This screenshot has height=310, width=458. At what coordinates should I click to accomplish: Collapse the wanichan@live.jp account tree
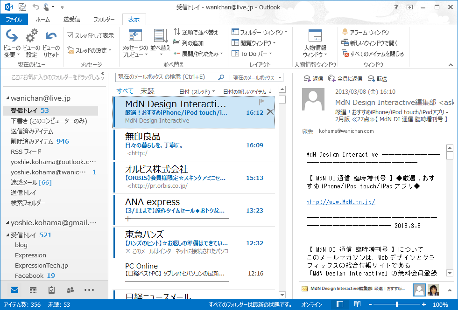pyautogui.click(x=7, y=98)
